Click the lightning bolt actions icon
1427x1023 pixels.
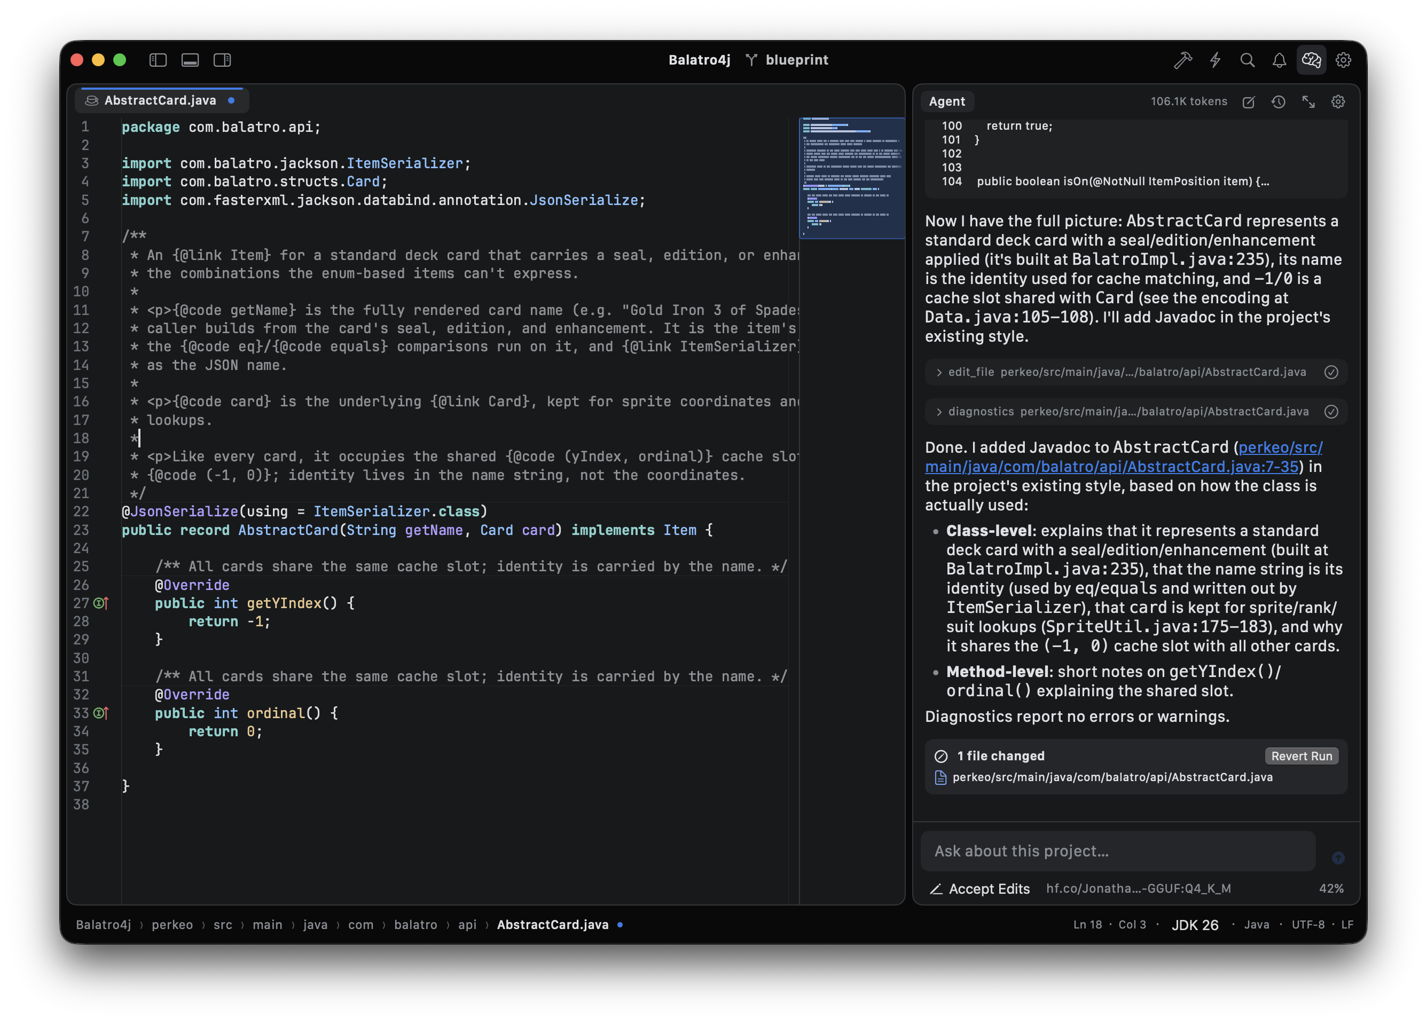(1215, 60)
